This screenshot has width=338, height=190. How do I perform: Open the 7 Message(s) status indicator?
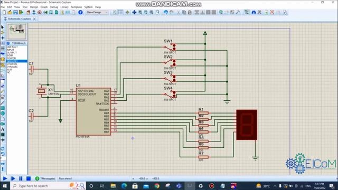pos(45,178)
